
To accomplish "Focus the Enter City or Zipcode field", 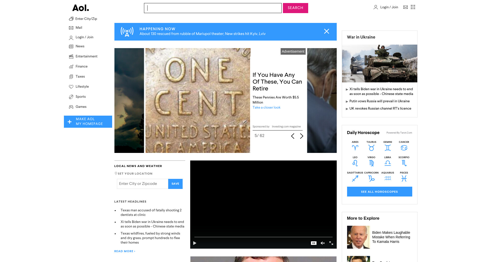I will 143,184.
